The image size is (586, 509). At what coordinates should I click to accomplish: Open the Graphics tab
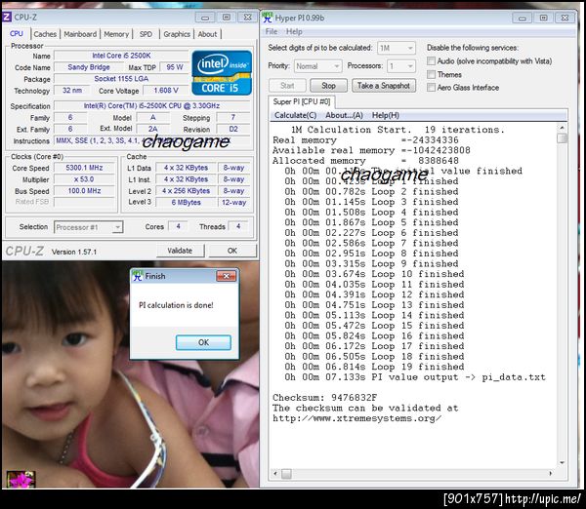click(177, 34)
